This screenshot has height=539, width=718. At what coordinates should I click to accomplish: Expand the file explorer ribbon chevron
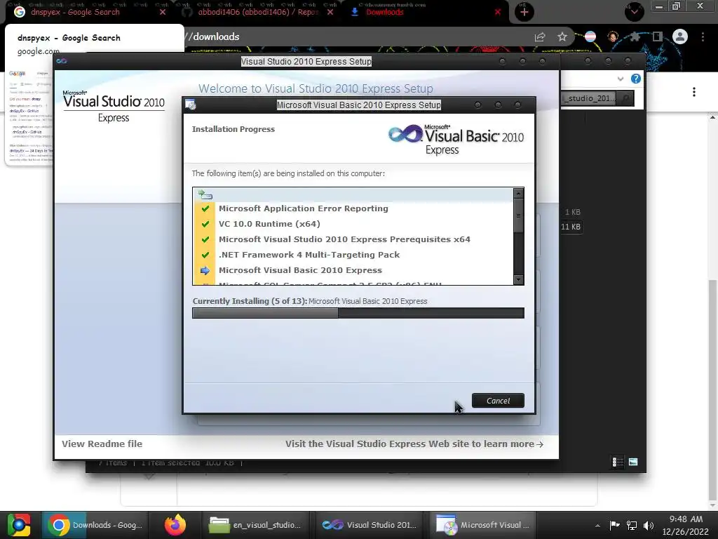click(621, 79)
